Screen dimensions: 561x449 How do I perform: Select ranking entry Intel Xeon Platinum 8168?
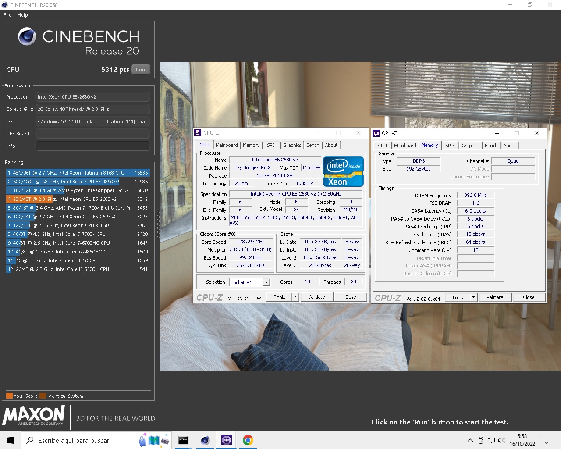[78, 173]
